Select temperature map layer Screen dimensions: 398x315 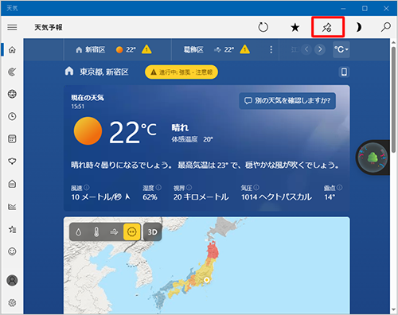96,232
